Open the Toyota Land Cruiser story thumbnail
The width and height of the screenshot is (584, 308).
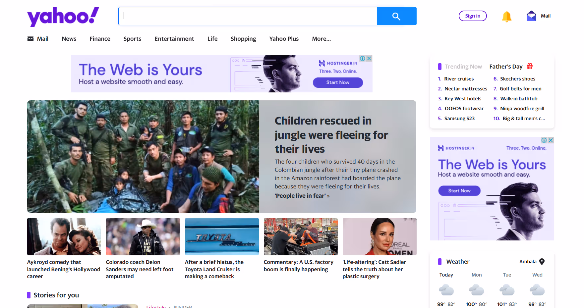click(x=222, y=236)
